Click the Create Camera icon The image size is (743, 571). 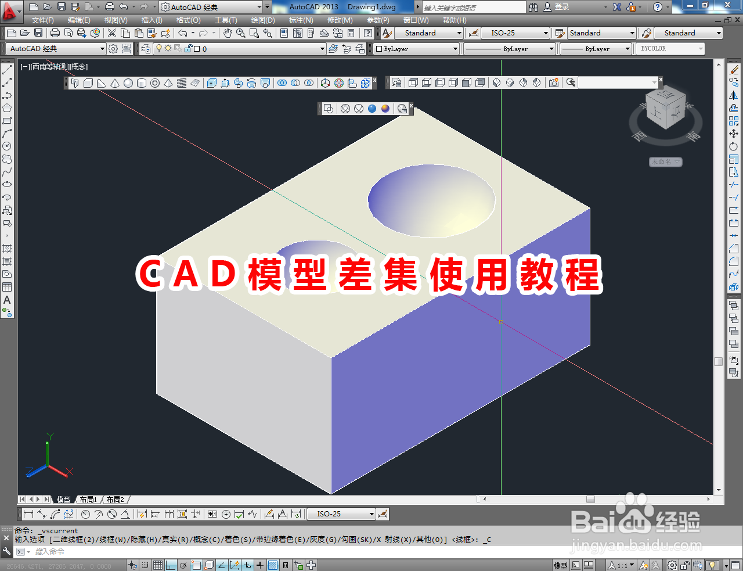(554, 83)
